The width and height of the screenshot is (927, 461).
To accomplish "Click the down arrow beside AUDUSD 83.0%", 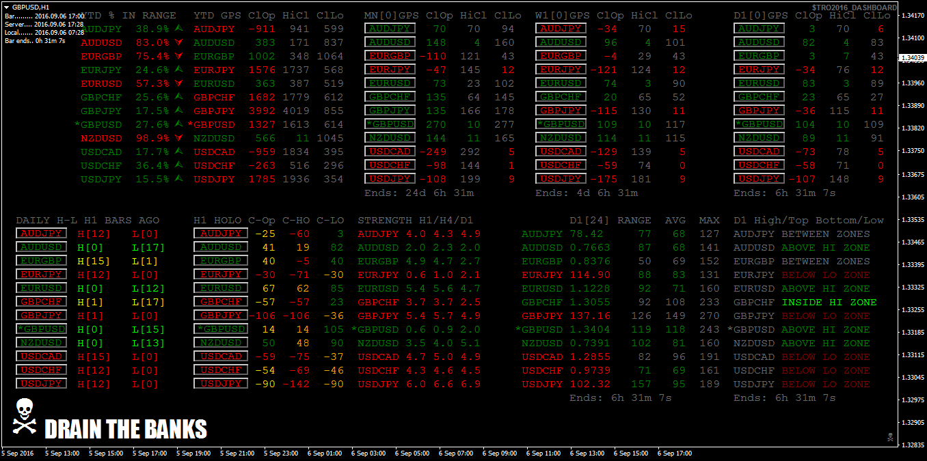I will (179, 42).
